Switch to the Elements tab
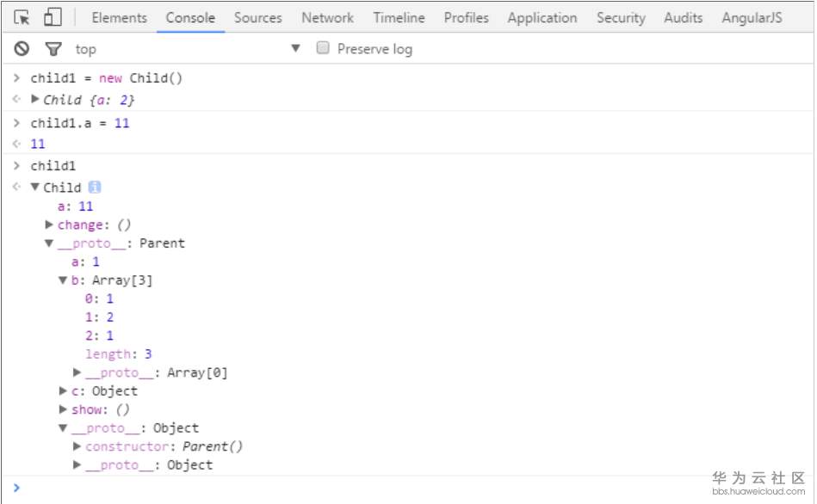This screenshot has height=504, width=817. coord(119,17)
